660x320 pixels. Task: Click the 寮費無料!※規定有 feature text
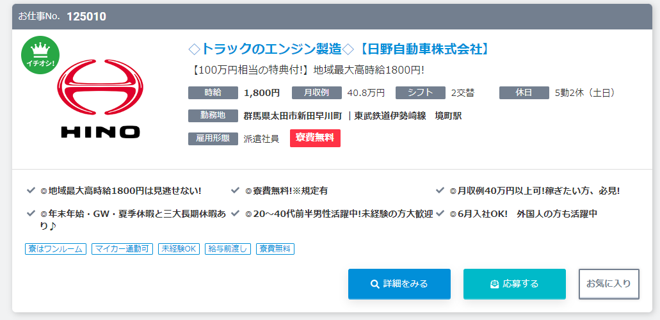click(x=286, y=191)
